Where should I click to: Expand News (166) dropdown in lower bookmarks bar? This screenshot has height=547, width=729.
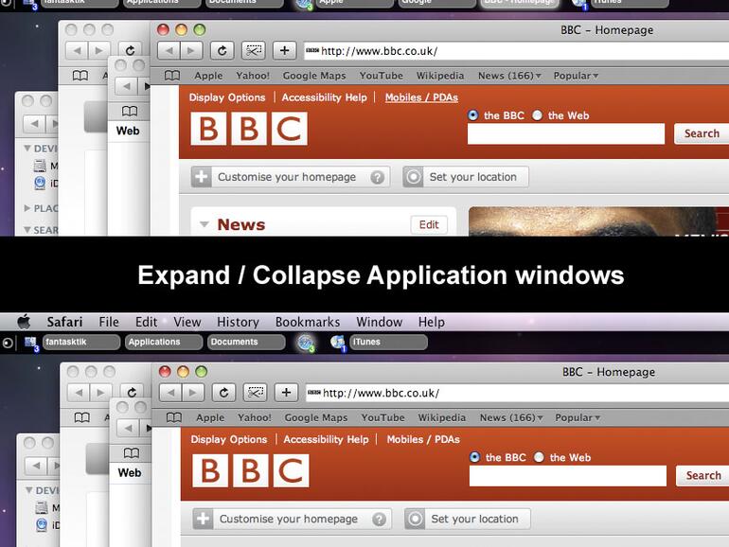[511, 417]
